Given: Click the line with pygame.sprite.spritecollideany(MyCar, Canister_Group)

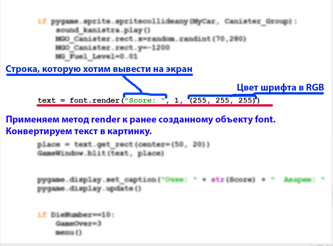Looking at the screenshot, I should (167, 22).
